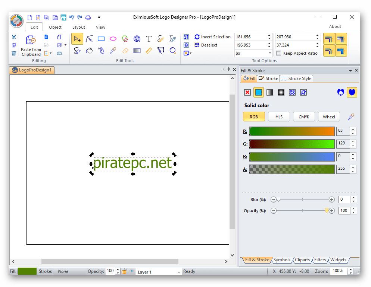Switch fill type to radial gradient
Image resolution: width=371 pixels, height=287 pixels.
point(281,92)
